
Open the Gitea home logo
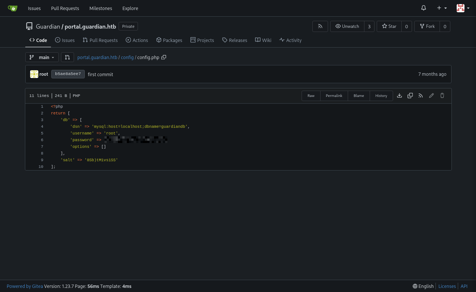click(13, 8)
